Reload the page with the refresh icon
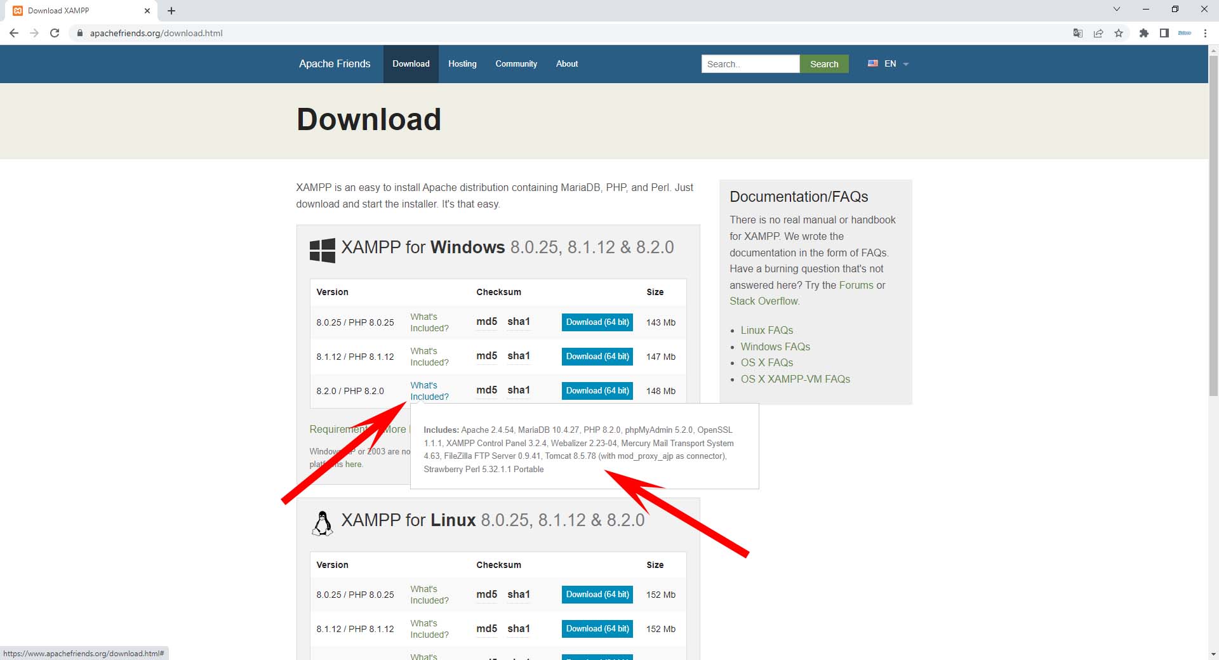Viewport: 1219px width, 660px height. coord(55,33)
